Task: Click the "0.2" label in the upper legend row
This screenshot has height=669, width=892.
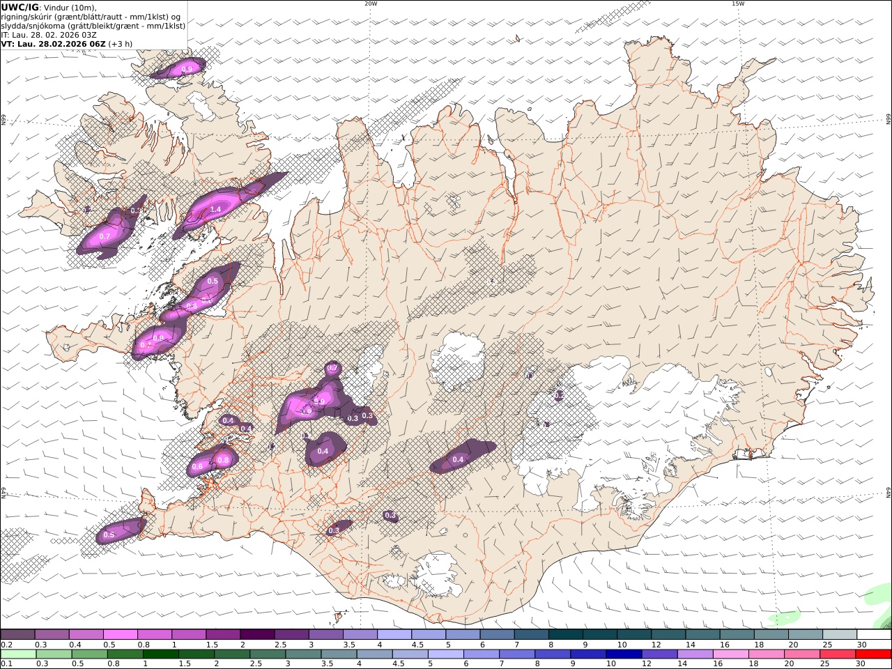Action: (6, 645)
